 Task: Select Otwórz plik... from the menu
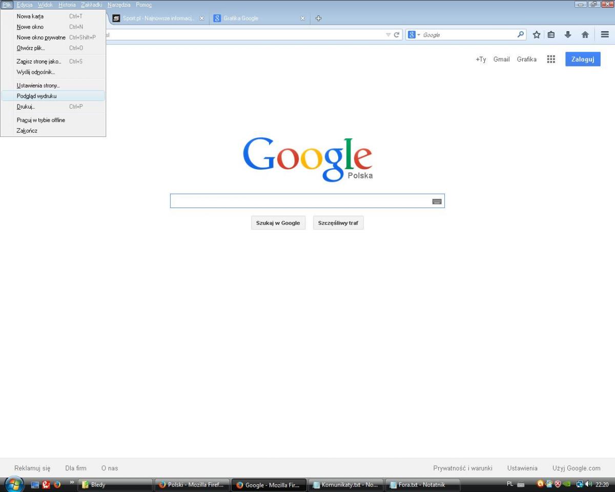(53, 48)
